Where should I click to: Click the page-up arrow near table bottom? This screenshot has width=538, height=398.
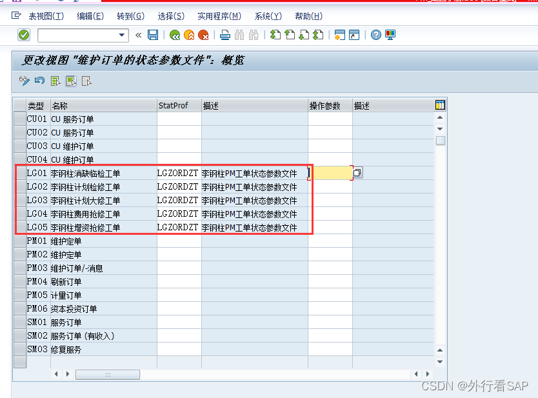coord(440,350)
